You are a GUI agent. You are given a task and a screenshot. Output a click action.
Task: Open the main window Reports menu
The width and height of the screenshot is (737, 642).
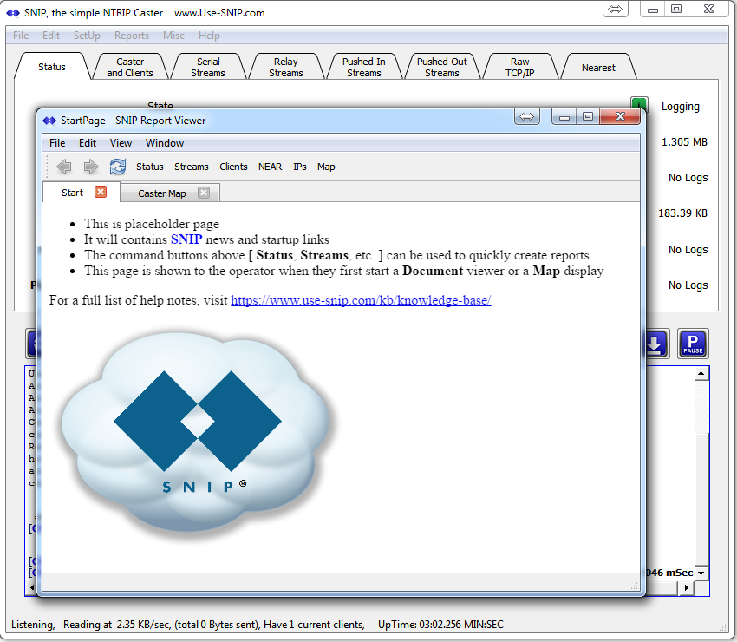[x=132, y=36]
